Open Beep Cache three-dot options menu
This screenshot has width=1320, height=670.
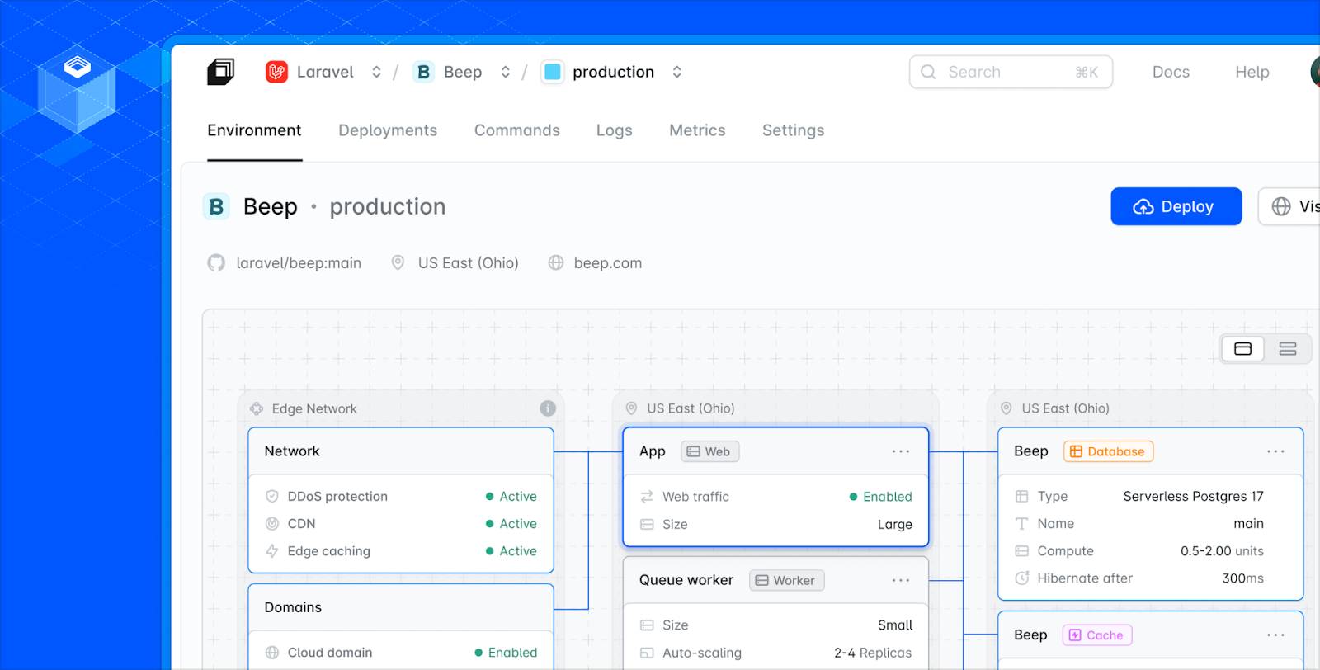click(x=1275, y=635)
